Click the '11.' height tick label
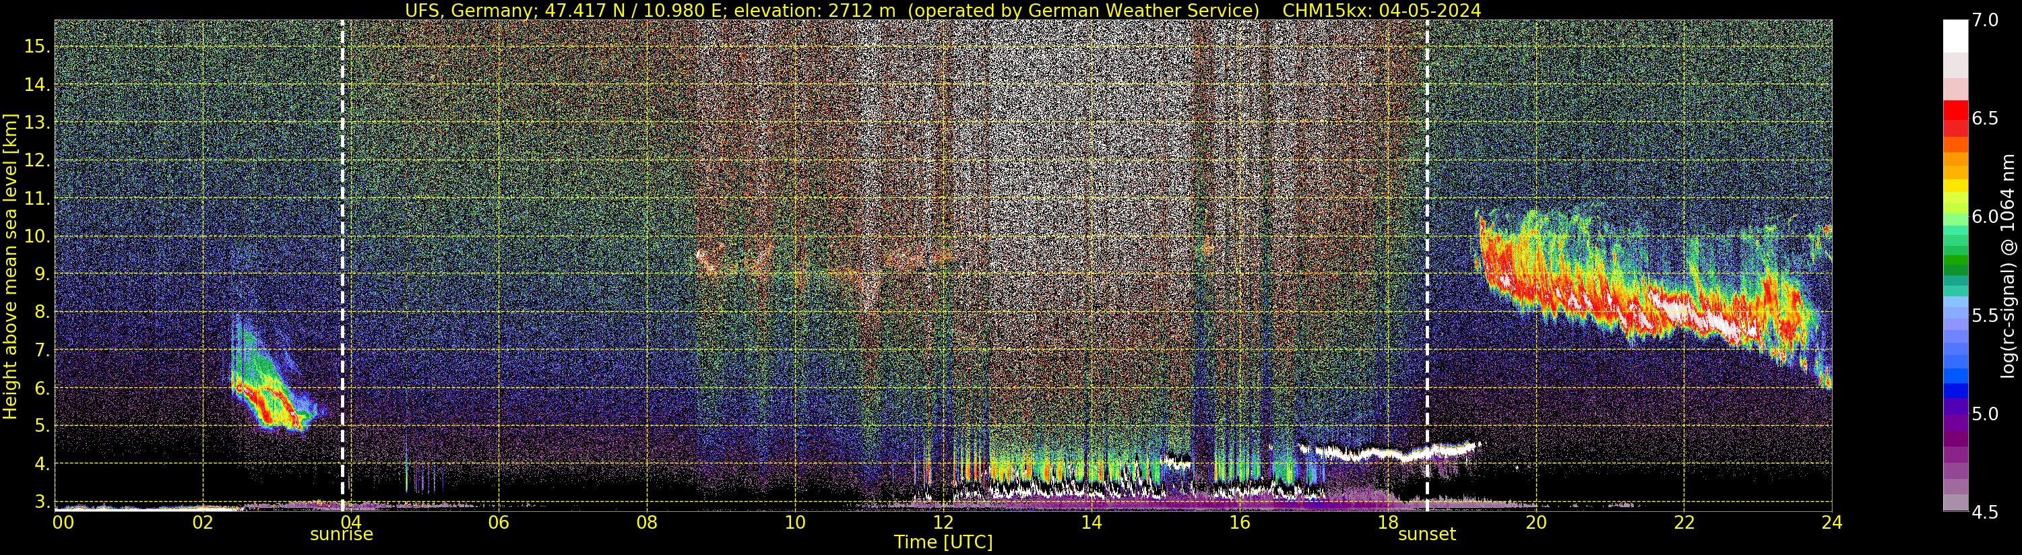The image size is (2022, 555). click(37, 199)
